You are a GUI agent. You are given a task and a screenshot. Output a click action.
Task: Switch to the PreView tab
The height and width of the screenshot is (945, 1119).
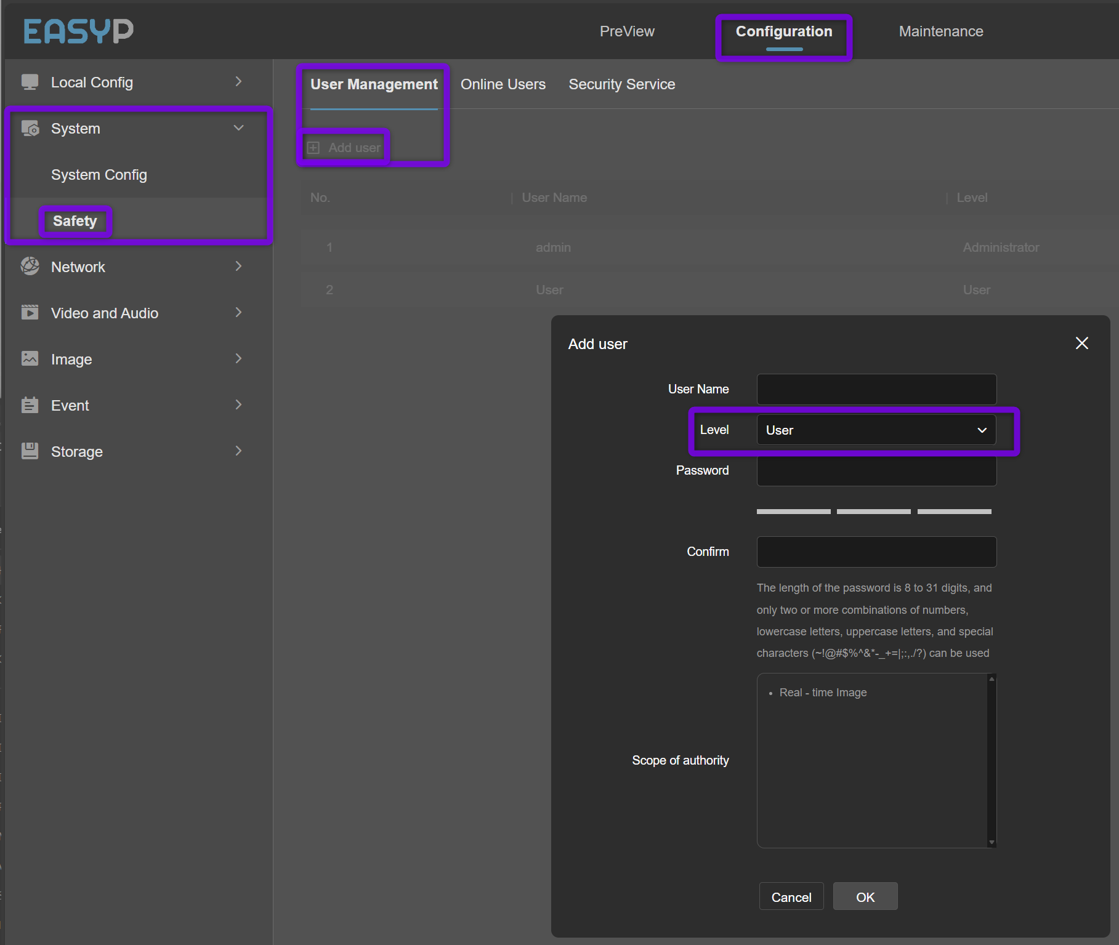[x=627, y=31]
